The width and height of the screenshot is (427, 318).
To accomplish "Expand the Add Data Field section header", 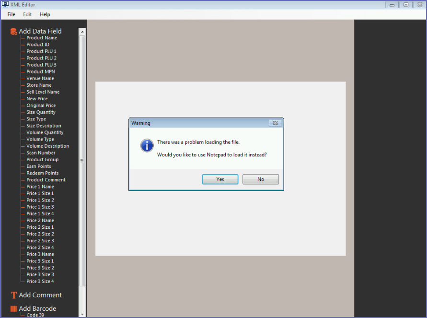I will click(x=40, y=32).
